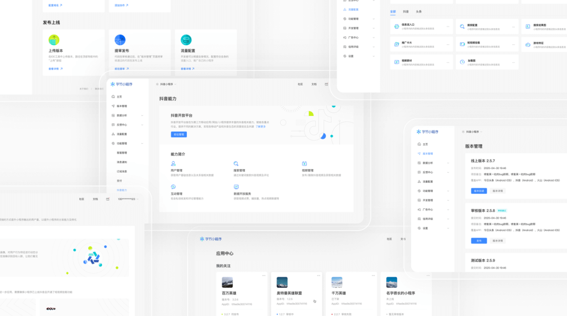Screen dimensions: 567x316
Task: Click the teal 流量配置 card icon under 发布上线
Action: tap(186, 40)
